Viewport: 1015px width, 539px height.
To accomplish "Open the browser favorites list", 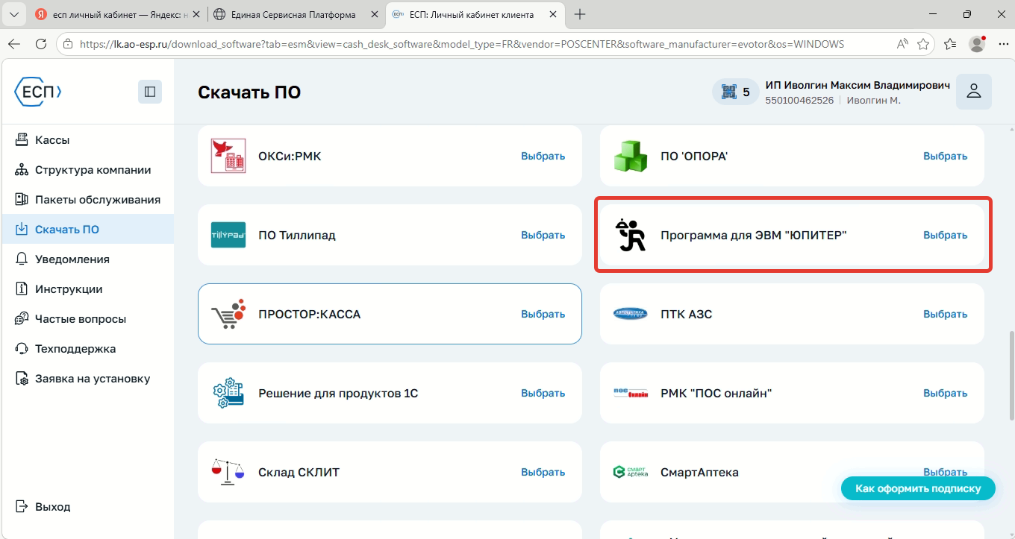I will pos(950,44).
